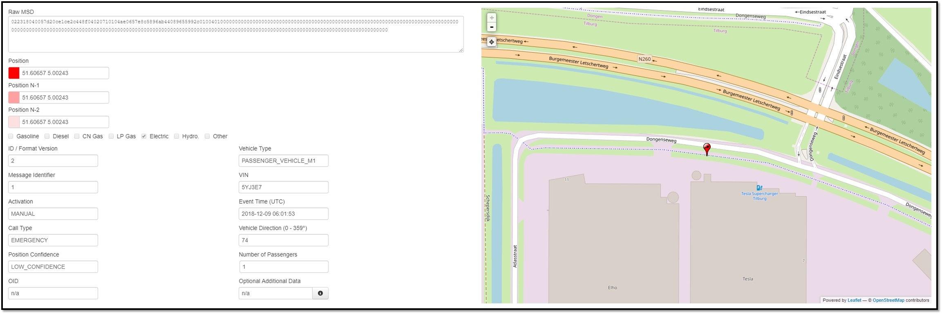Click the pink Position N-1 color swatch
The height and width of the screenshot is (314, 942).
tap(14, 98)
